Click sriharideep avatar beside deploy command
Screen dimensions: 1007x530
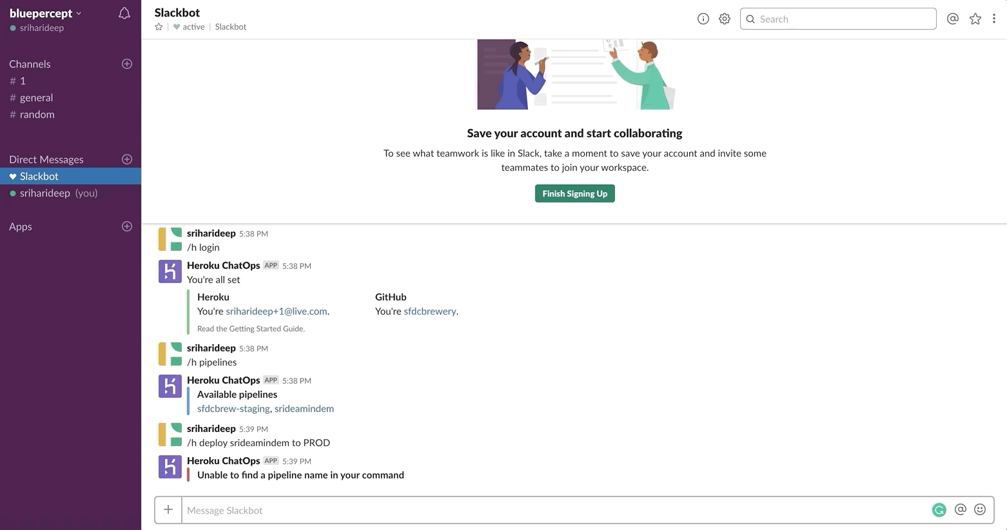[x=170, y=435]
